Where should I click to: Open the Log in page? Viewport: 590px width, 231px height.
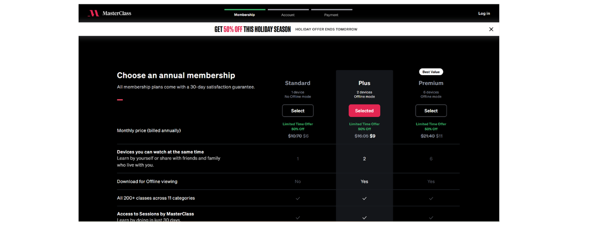[x=484, y=14]
